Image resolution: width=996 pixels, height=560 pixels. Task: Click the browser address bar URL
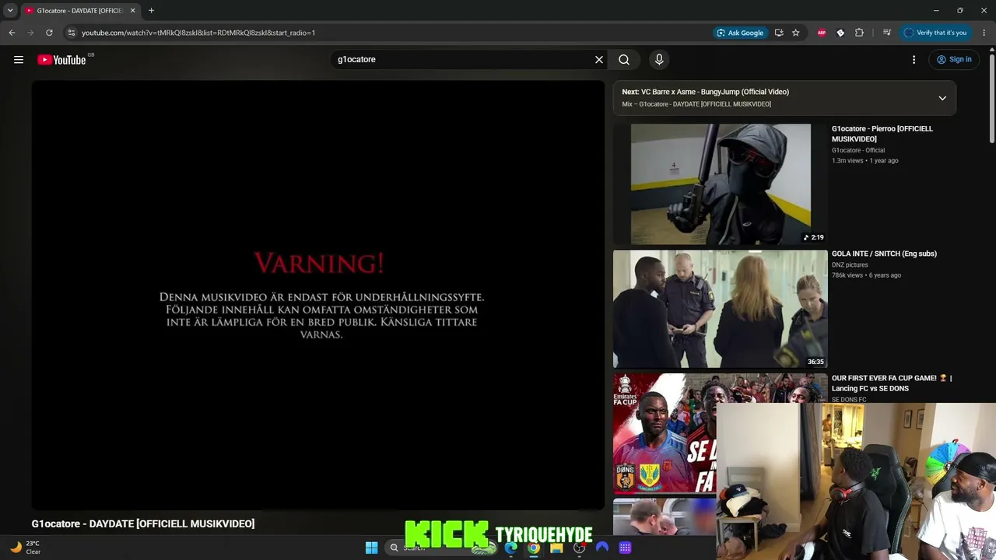point(198,33)
